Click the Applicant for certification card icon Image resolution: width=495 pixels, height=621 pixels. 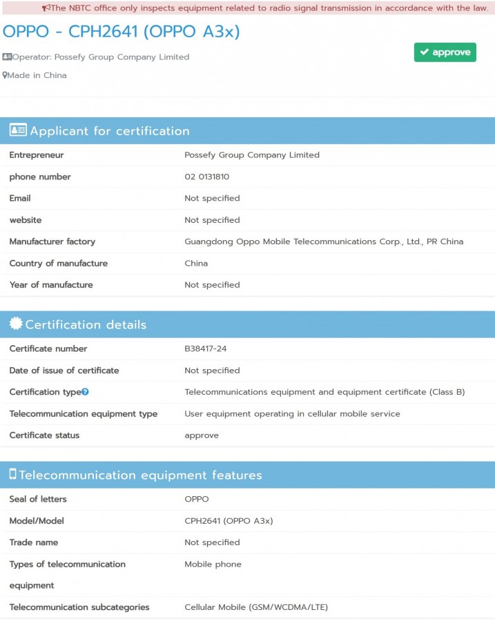[18, 130]
